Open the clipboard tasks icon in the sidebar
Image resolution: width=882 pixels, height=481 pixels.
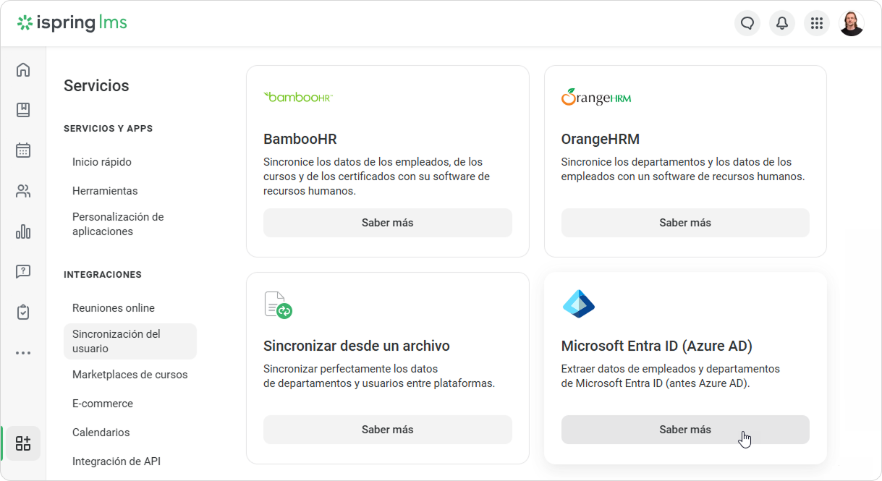coord(23,312)
